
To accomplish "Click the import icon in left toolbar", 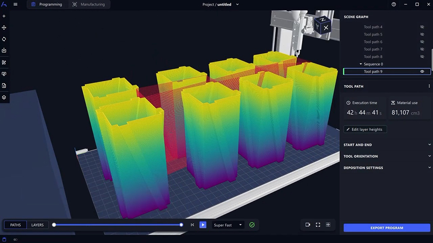I will point(4,50).
